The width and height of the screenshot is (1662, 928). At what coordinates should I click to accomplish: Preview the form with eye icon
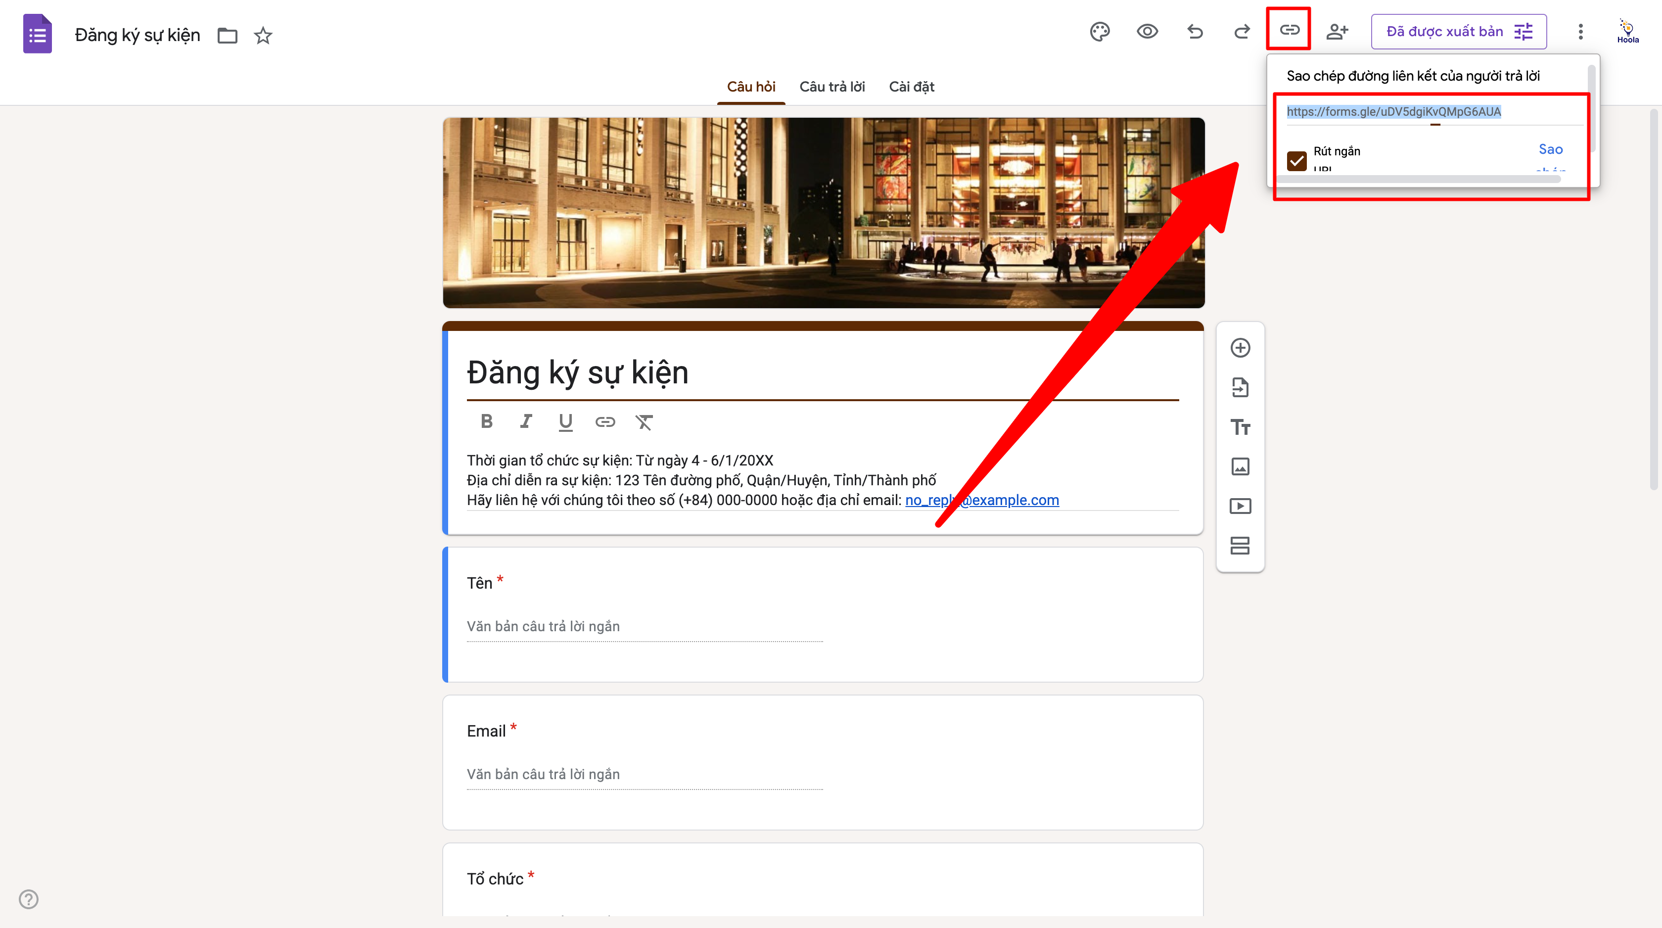click(x=1147, y=32)
